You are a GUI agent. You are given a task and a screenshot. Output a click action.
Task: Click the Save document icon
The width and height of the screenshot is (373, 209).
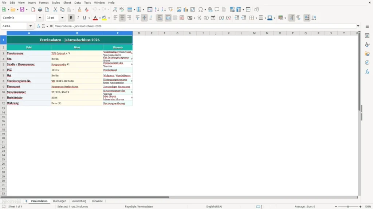(x=22, y=9)
